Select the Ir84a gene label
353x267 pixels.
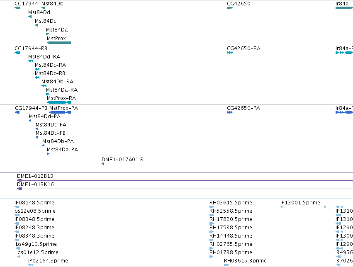[342, 4]
